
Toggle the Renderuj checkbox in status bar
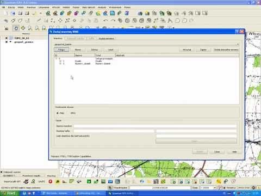224,188
